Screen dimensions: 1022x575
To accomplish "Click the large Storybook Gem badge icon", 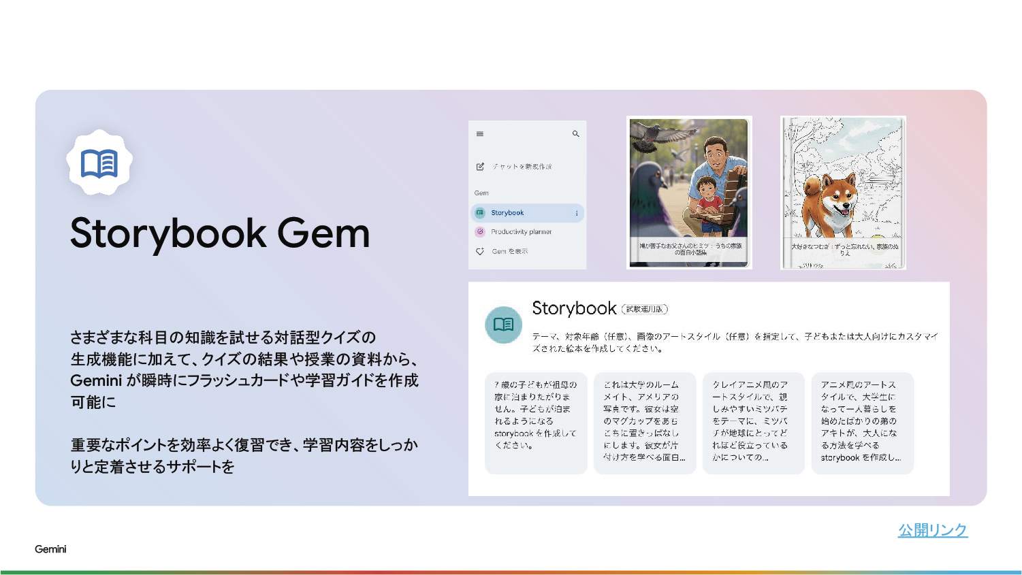I will coord(99,163).
